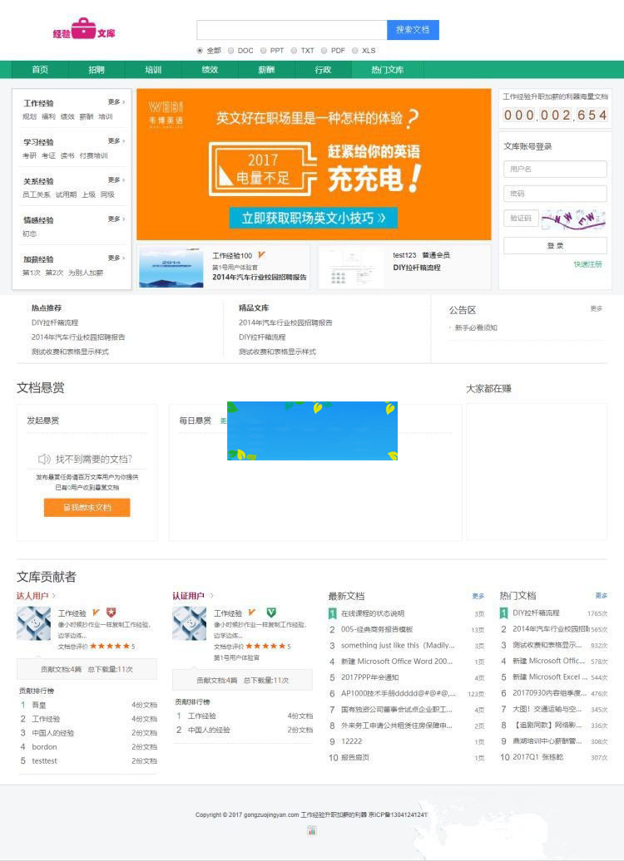
Task: Click the 快速注册 registration link
Action: click(587, 264)
